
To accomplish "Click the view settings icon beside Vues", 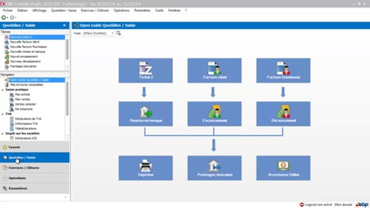I will click(x=118, y=34).
